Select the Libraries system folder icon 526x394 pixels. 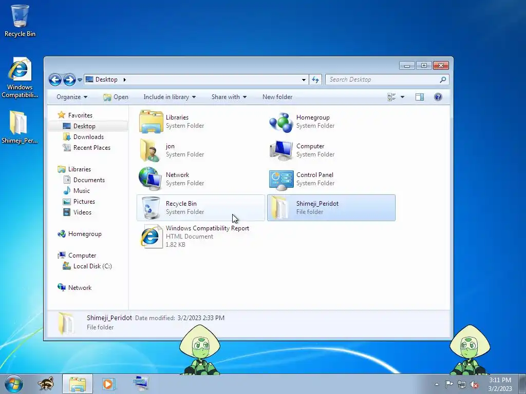point(151,121)
